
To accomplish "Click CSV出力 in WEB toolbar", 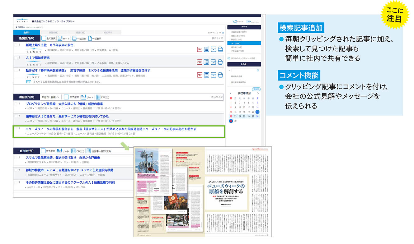I will pos(78,151).
